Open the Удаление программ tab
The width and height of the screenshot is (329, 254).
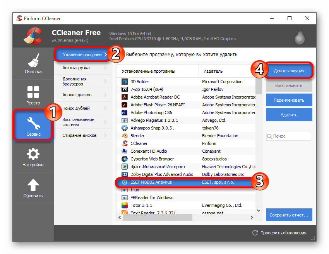point(82,55)
